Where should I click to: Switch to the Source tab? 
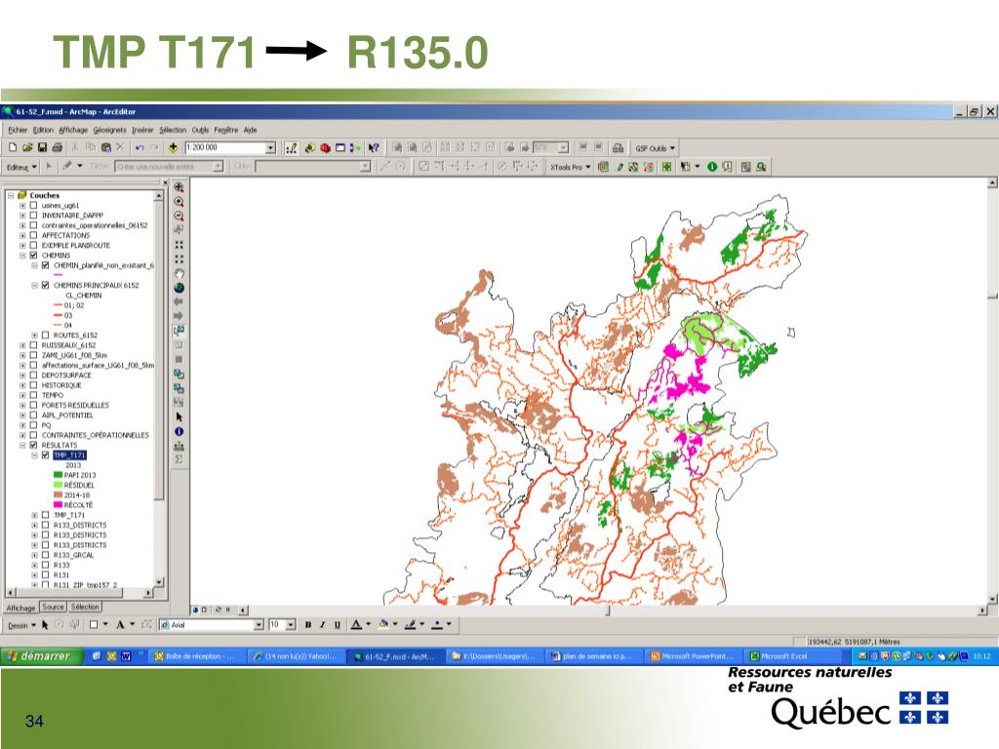pos(53,607)
